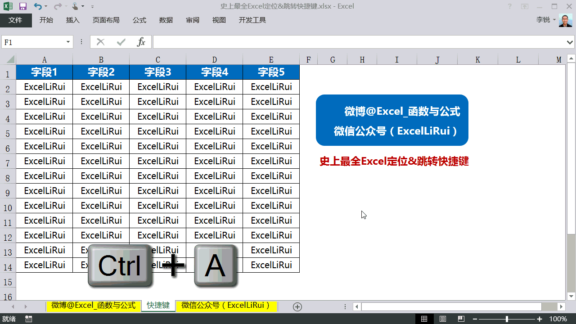
Task: Expand the formula bar chevron
Action: coord(570,42)
